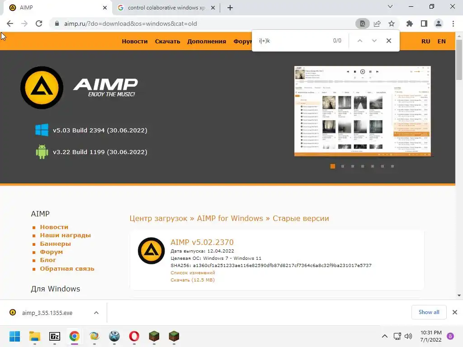Open Список изменений changelog link
The width and height of the screenshot is (463, 347).
[193, 272]
